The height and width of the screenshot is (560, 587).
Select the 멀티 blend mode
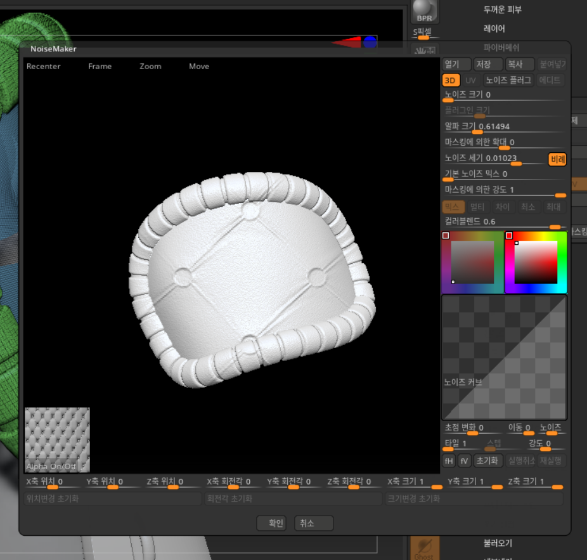[478, 207]
